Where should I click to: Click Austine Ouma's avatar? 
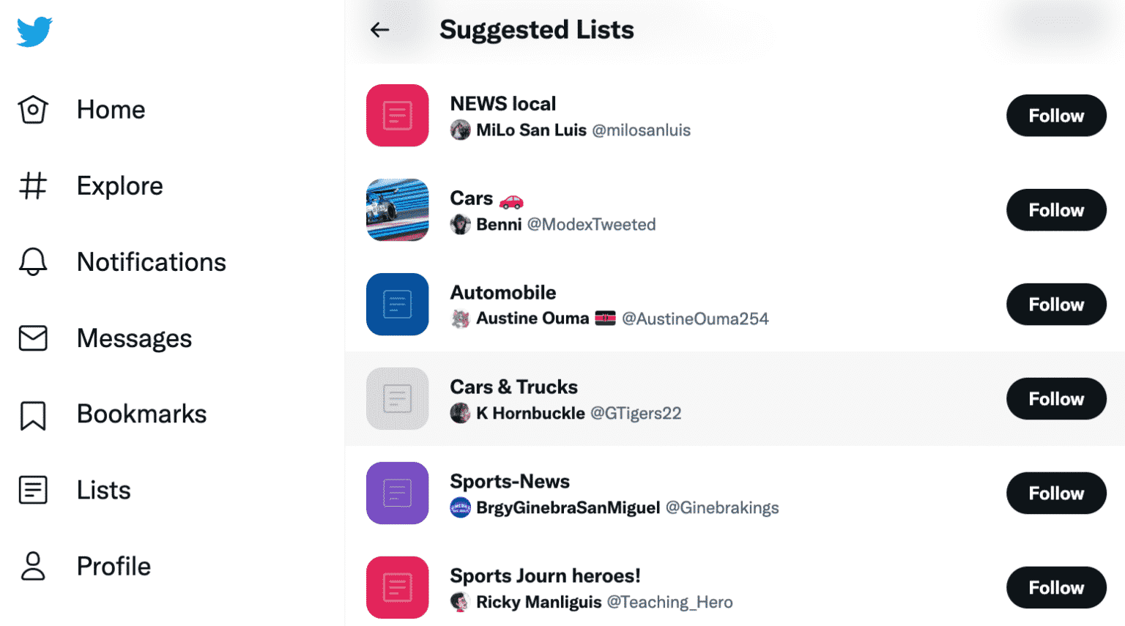click(461, 318)
